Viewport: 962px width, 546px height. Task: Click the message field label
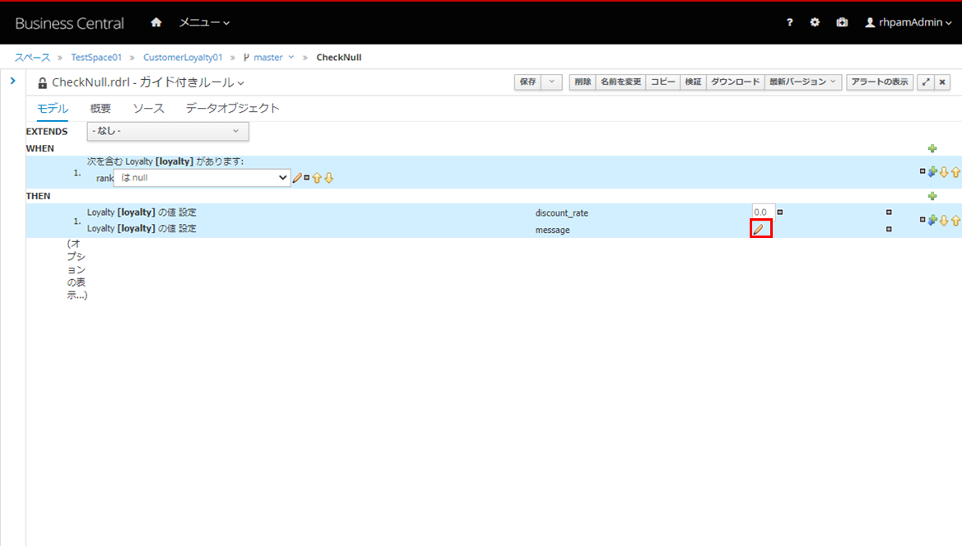552,230
